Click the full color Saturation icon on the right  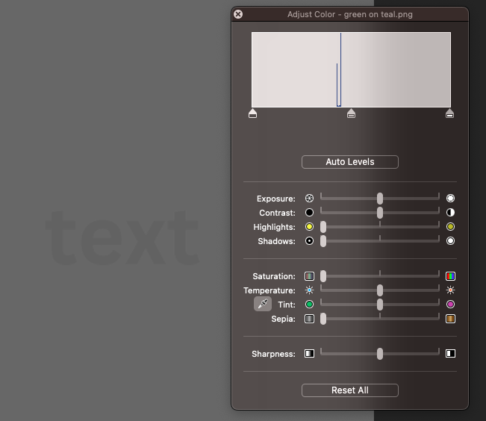pos(450,276)
